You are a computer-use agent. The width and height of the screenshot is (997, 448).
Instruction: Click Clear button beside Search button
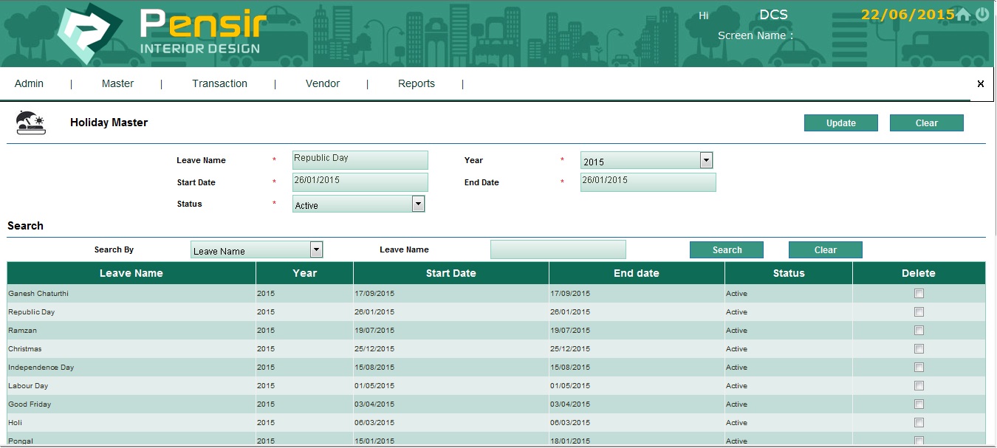tap(825, 250)
